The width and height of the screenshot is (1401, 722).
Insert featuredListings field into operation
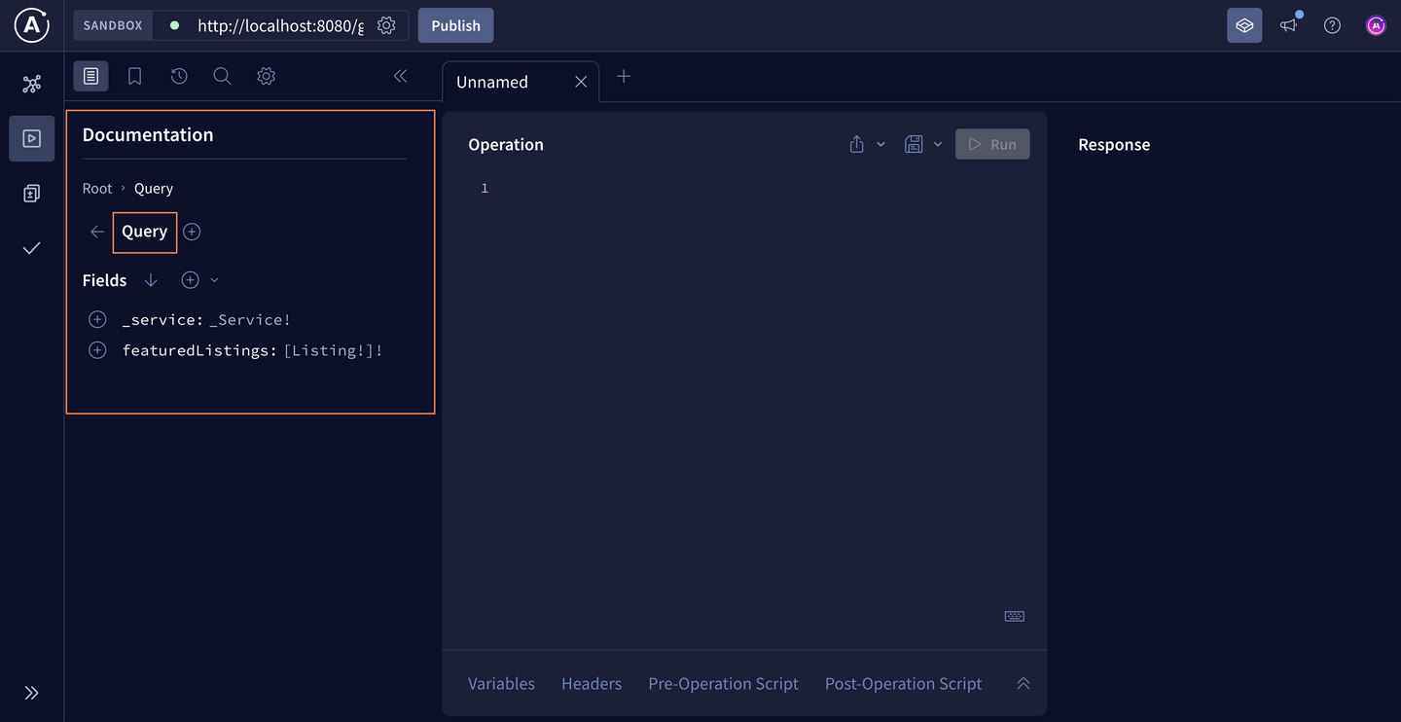(x=96, y=349)
